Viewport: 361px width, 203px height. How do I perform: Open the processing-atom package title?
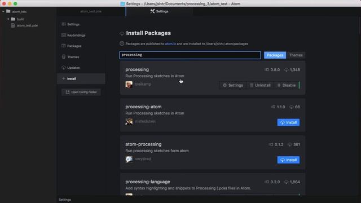(x=143, y=107)
